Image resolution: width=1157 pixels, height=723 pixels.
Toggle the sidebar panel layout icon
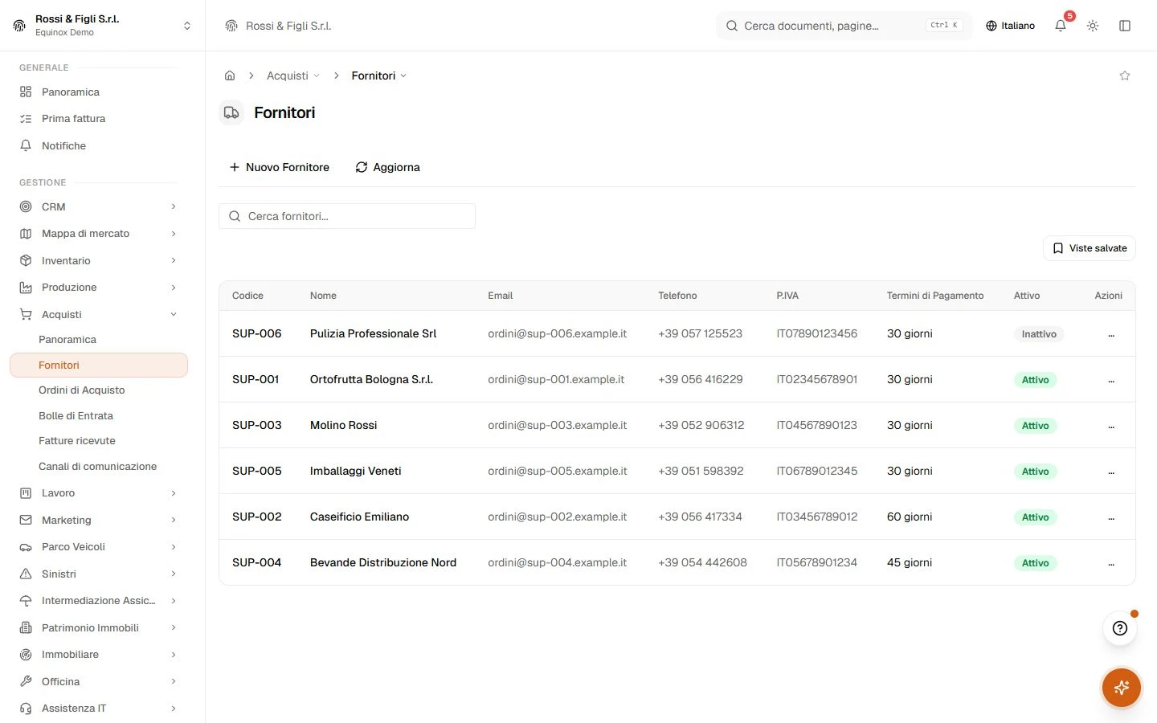[1125, 26]
